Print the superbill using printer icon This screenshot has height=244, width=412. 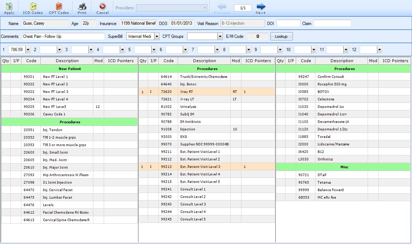click(x=82, y=6)
